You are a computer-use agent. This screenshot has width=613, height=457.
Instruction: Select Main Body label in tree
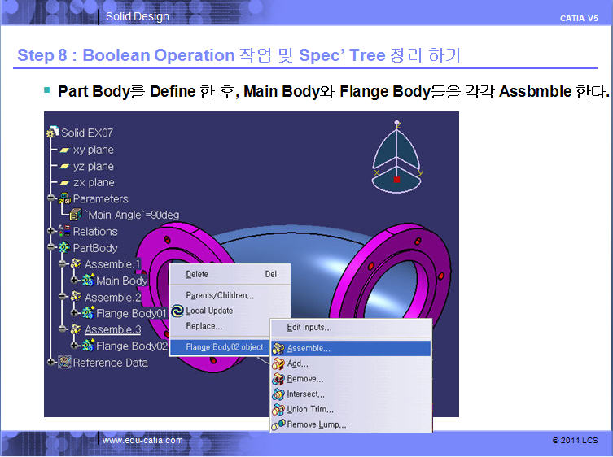point(121,281)
